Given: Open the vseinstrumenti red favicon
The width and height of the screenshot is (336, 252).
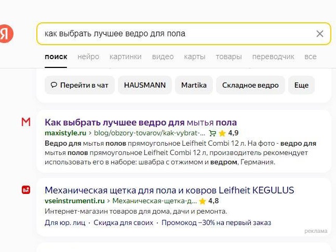Looking at the screenshot, I should (26, 190).
